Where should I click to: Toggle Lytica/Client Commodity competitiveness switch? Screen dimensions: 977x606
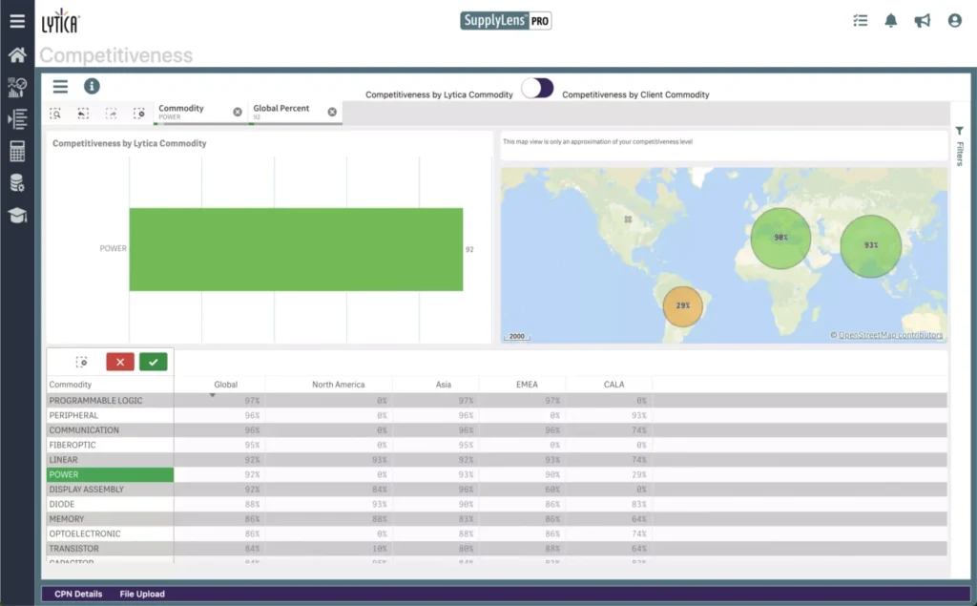(537, 89)
